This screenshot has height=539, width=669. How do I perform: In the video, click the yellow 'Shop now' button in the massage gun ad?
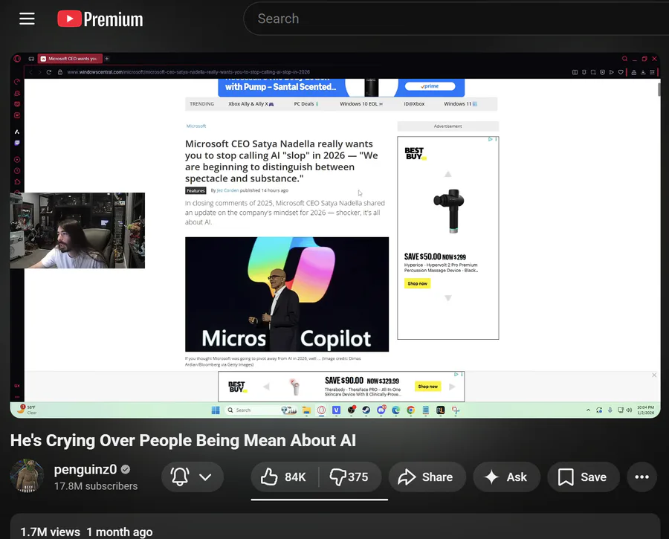(417, 283)
